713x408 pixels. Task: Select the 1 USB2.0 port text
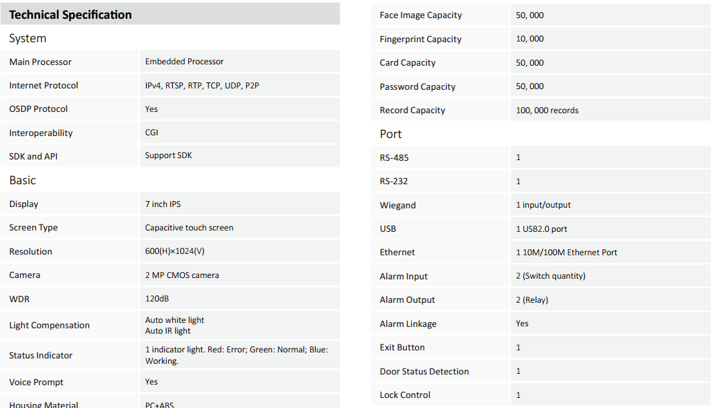coord(541,229)
